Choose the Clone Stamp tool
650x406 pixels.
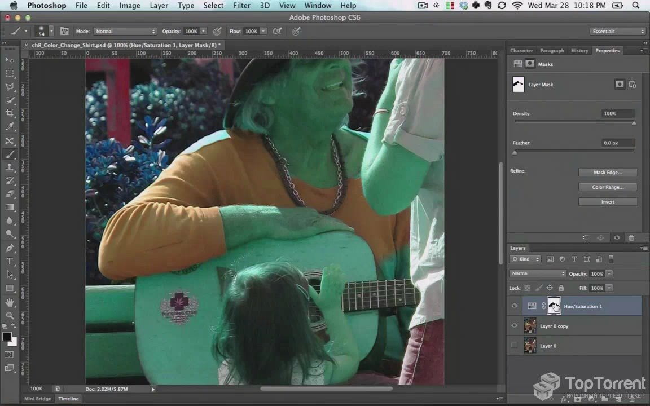click(x=10, y=167)
